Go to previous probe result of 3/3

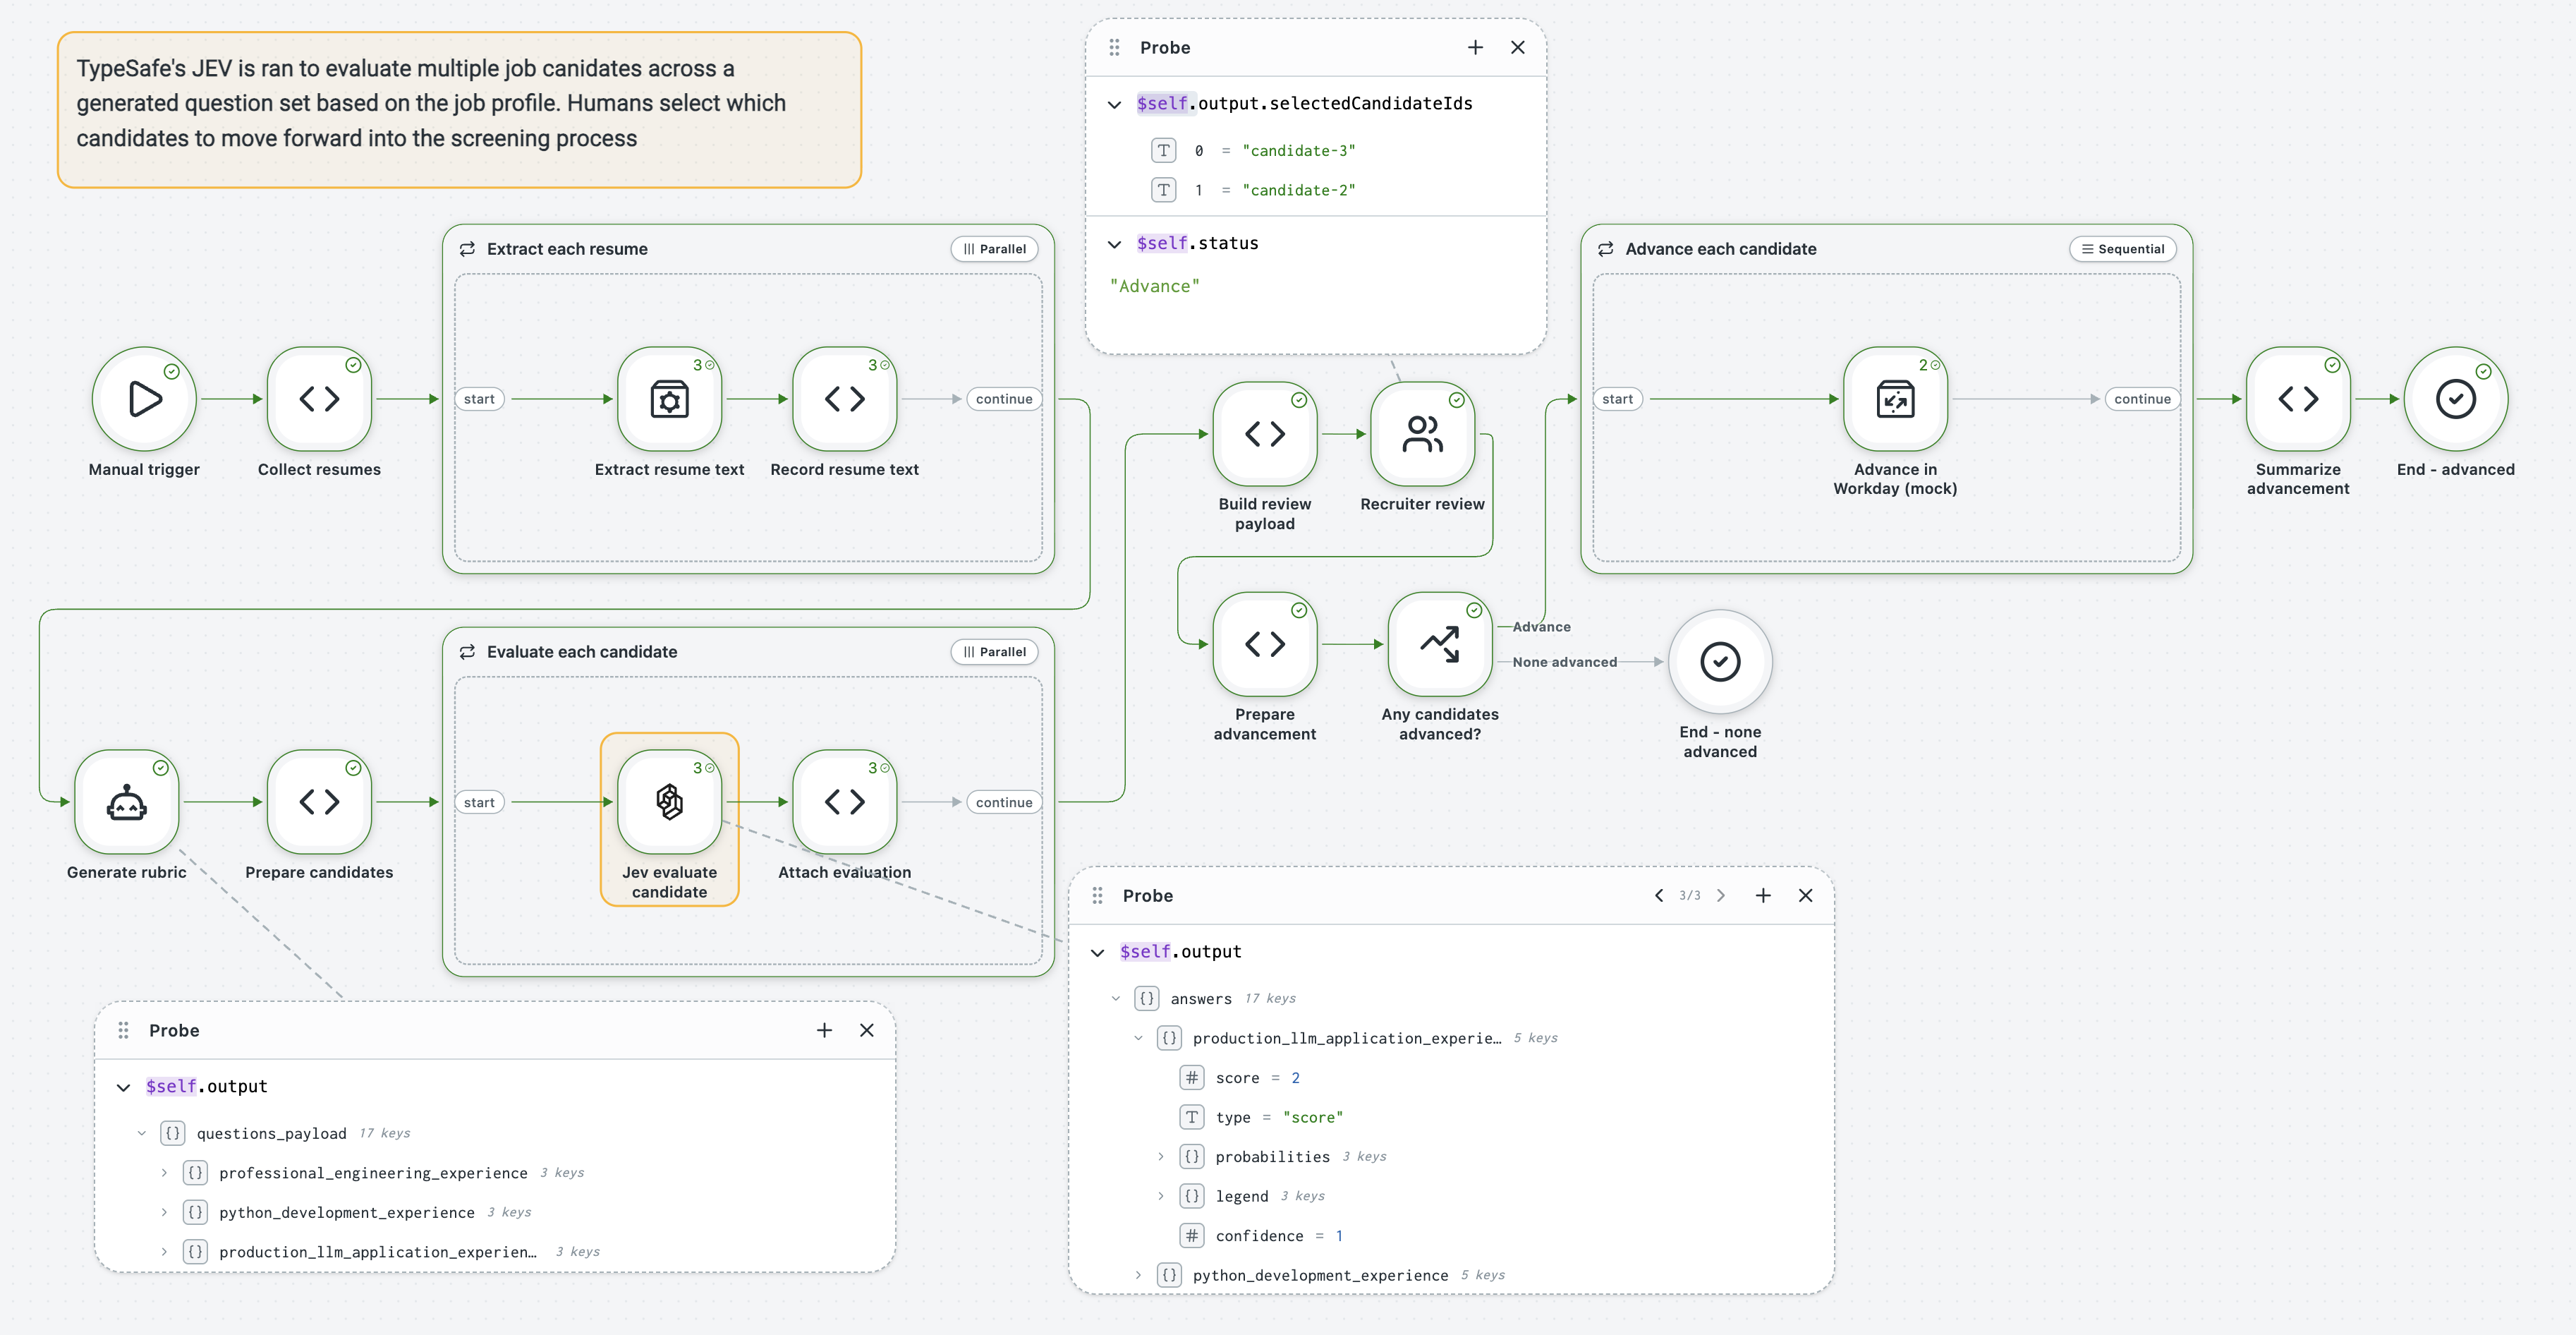[1659, 896]
